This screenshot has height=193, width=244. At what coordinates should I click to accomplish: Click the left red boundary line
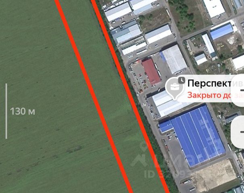coord(94,96)
